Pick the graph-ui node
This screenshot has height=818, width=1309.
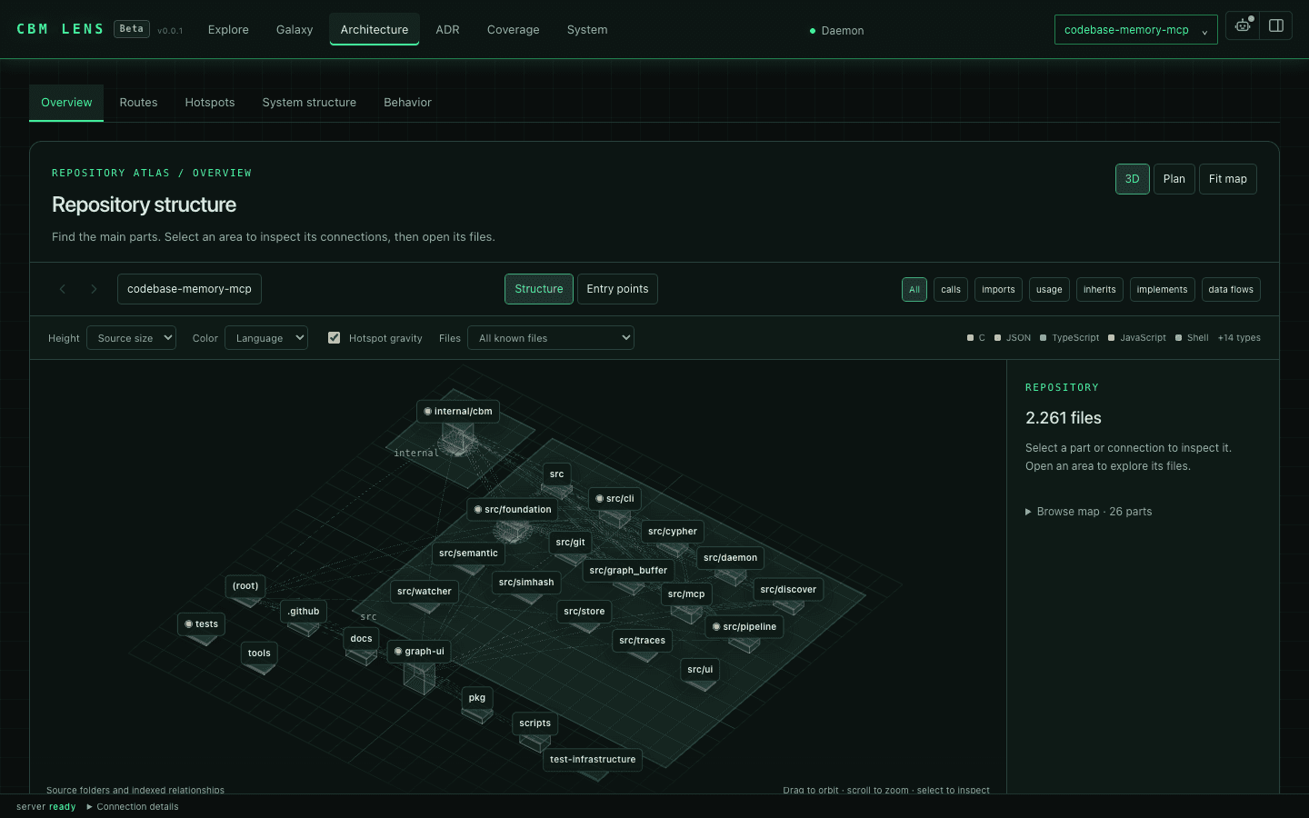tap(419, 652)
